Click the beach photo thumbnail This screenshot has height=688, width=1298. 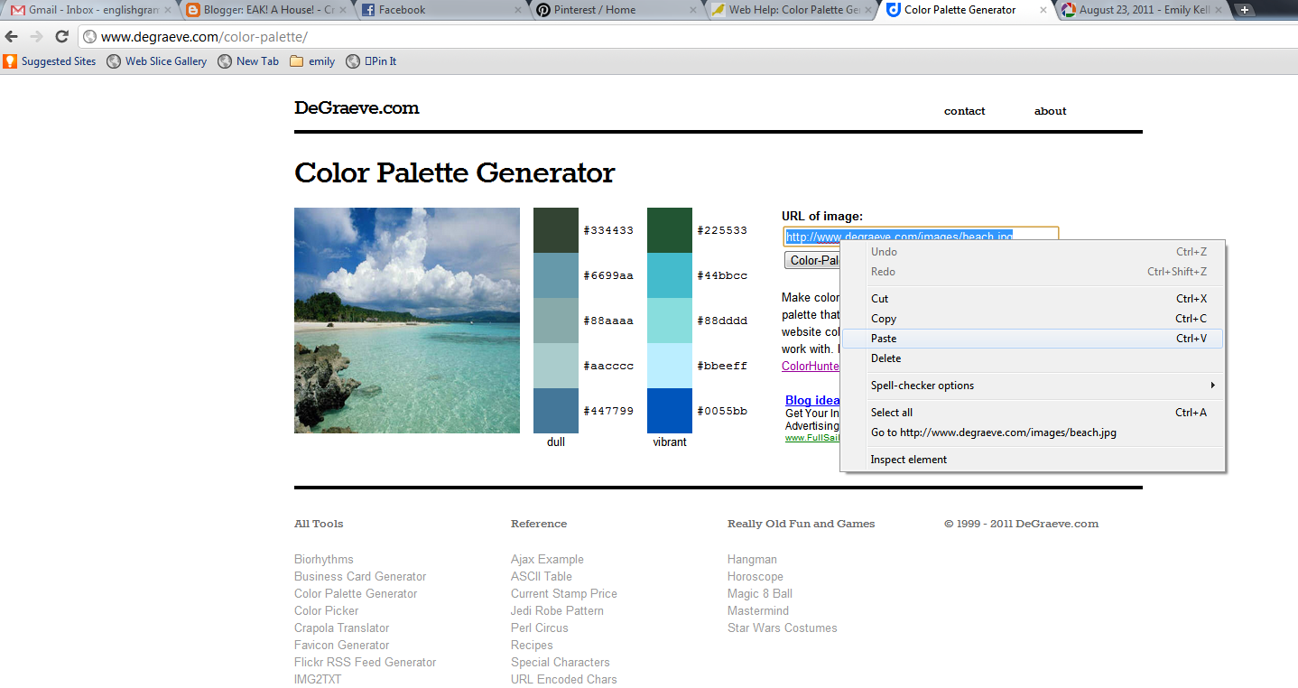tap(406, 320)
